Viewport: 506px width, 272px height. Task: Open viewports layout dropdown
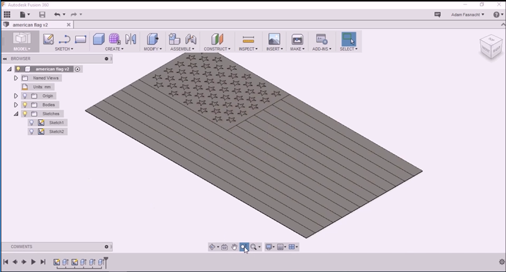click(x=293, y=247)
